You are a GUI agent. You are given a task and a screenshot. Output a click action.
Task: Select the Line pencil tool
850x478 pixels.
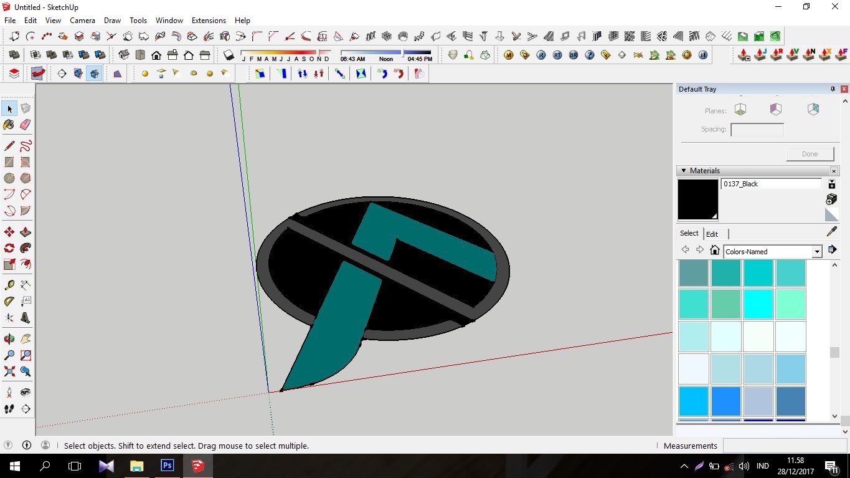[x=9, y=146]
